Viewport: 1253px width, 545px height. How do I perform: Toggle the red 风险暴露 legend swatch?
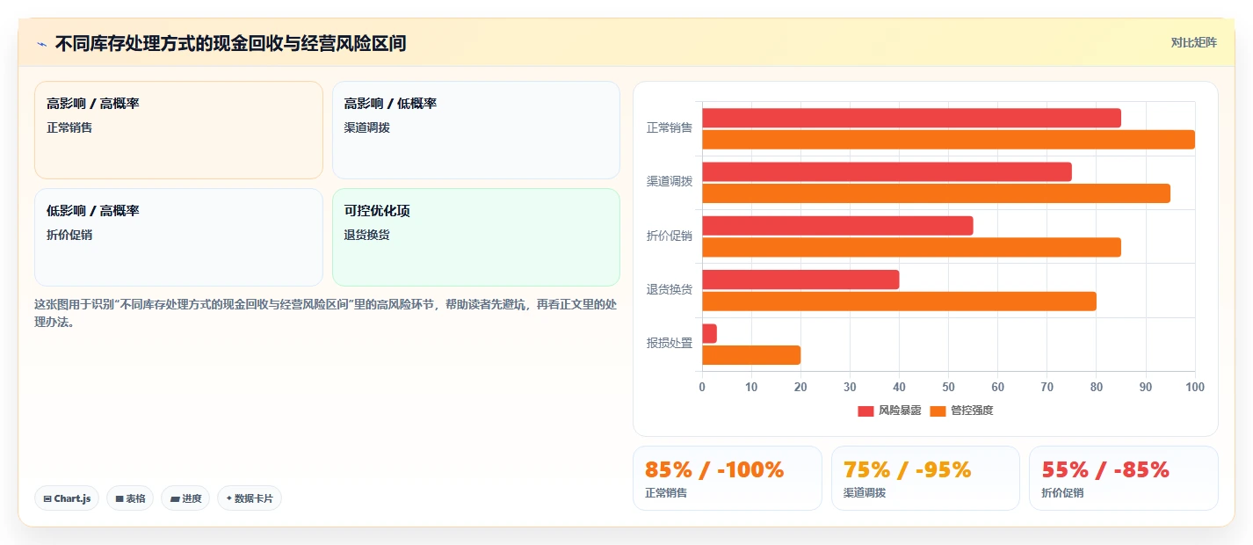click(866, 411)
